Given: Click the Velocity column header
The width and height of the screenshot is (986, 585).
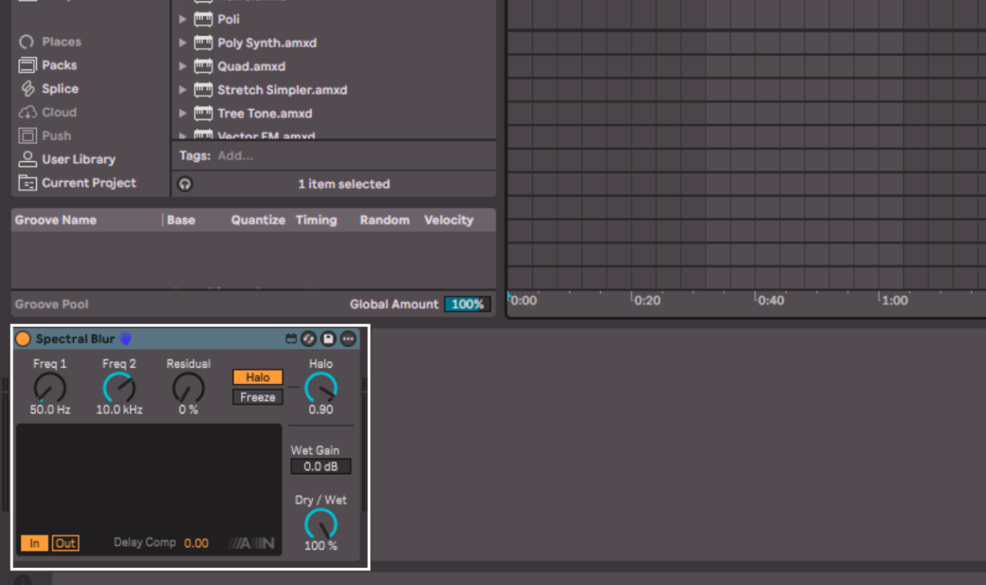Looking at the screenshot, I should tap(448, 220).
